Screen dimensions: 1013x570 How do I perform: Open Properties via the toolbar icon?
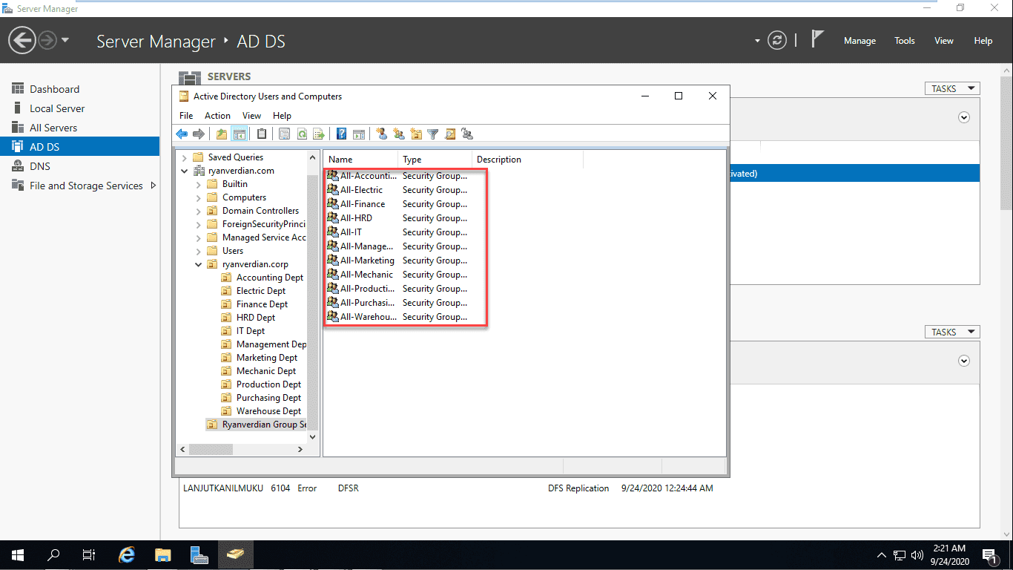285,134
